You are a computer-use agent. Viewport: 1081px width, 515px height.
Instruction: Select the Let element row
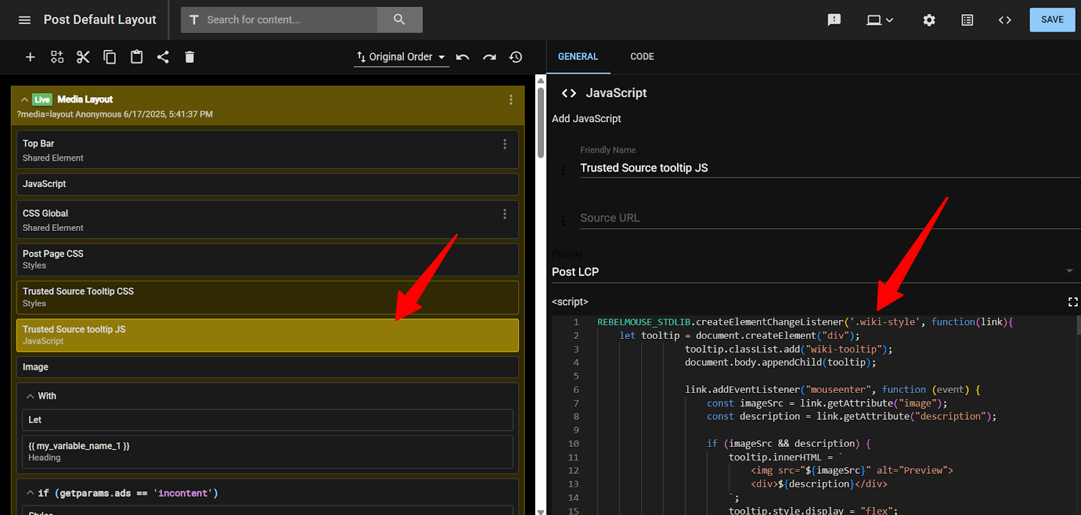click(268, 420)
